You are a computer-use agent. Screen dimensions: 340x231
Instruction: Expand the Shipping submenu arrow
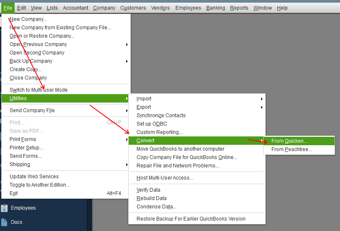click(127, 165)
